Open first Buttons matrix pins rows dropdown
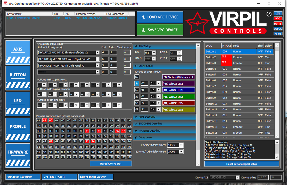287x185 pixels. (x=44, y=85)
